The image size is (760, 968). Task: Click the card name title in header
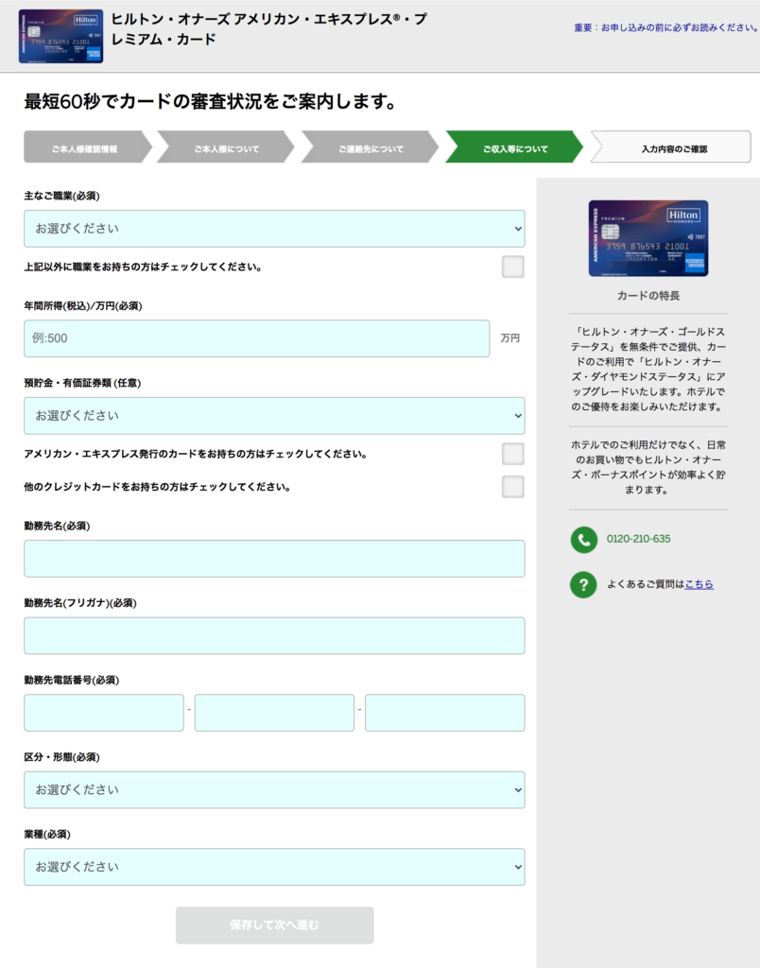268,29
